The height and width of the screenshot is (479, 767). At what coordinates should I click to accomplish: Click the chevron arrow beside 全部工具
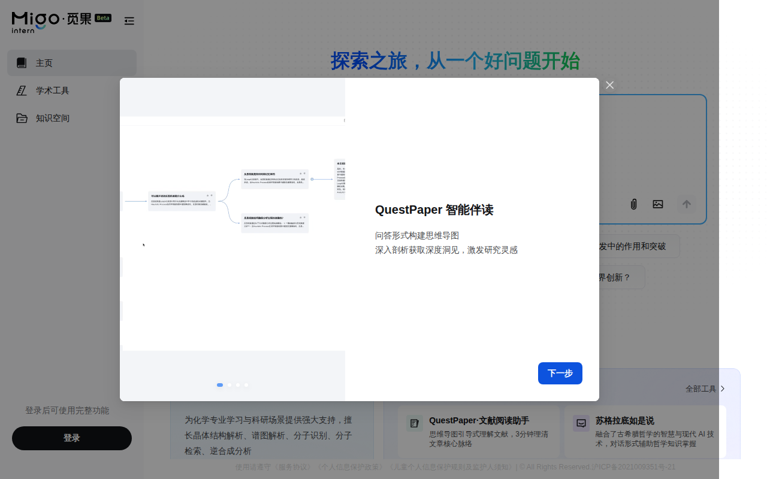click(x=723, y=389)
